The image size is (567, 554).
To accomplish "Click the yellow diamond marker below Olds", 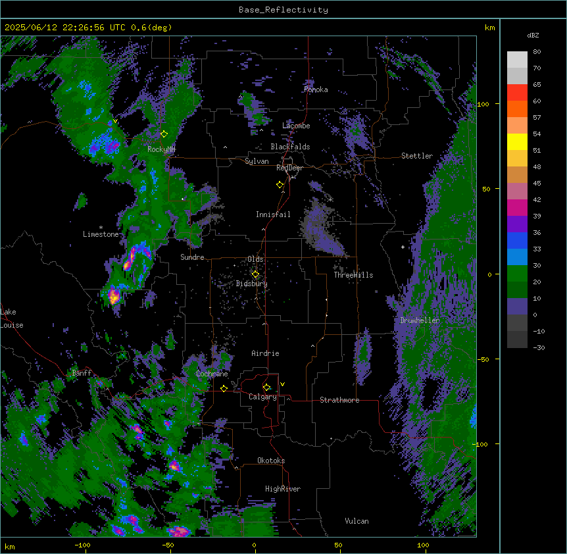I will pos(255,274).
